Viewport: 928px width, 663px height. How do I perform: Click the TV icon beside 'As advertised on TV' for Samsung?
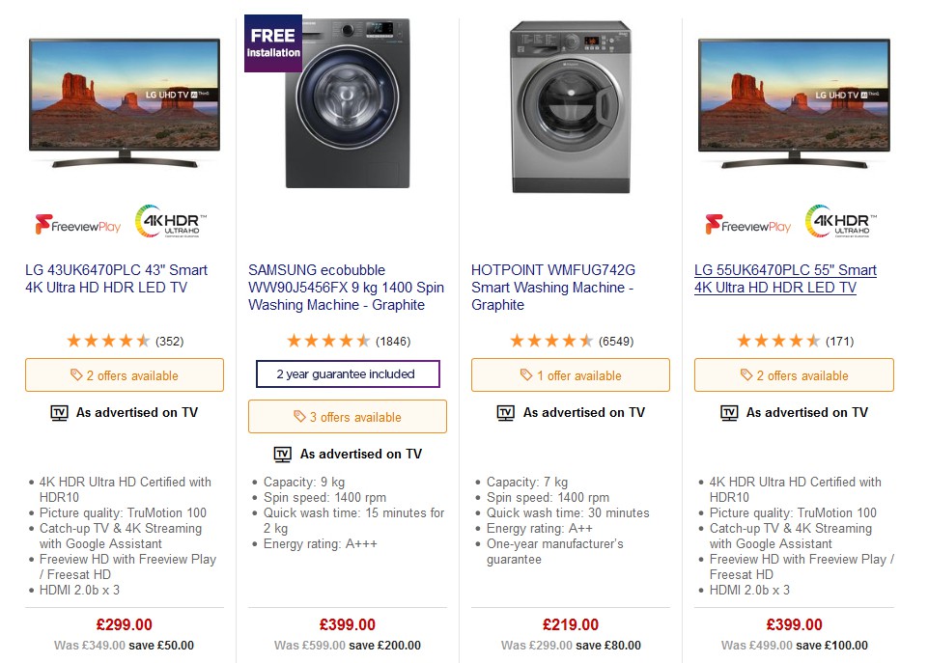(282, 454)
